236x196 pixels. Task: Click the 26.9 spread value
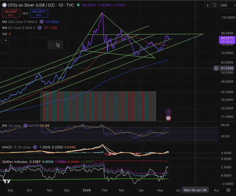coord(25,13)
